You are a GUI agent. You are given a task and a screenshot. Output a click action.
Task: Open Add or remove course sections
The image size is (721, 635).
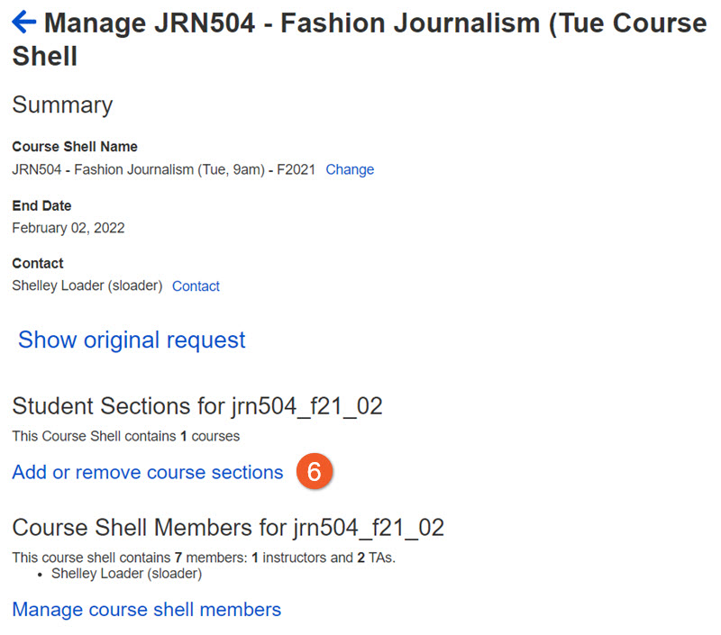[148, 473]
